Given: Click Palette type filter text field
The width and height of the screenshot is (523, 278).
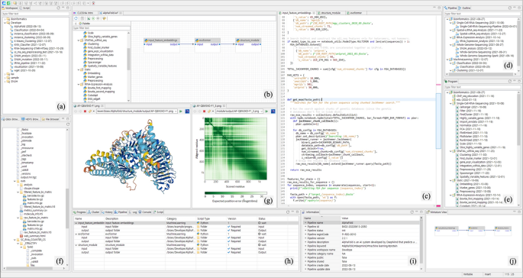Looking at the screenshot, I should click(x=102, y=28).
